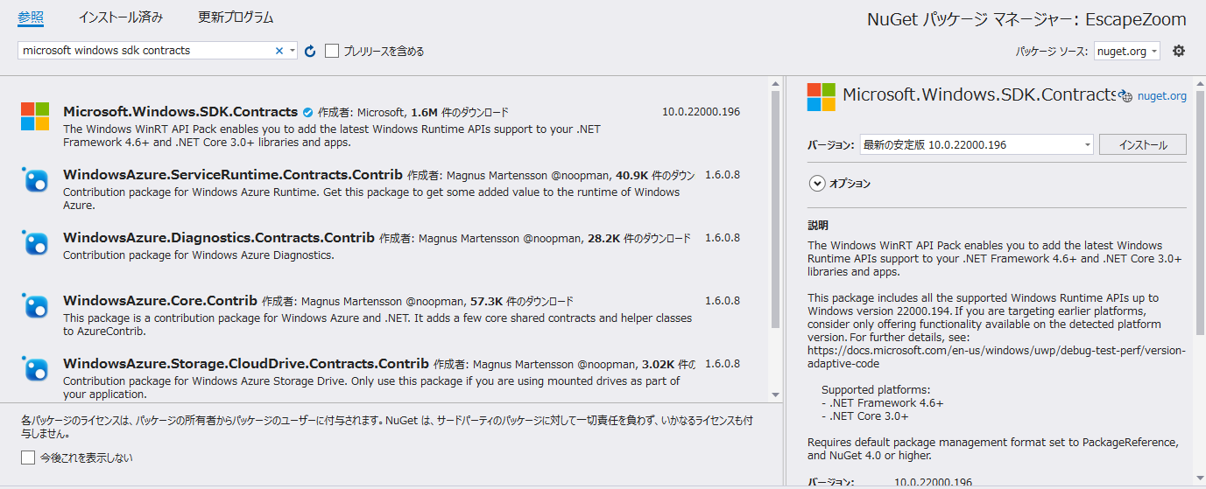Select the WindowsAzure.ServiceRuntime.Contracts.Contrib package title
This screenshot has height=489, width=1206.
(233, 175)
